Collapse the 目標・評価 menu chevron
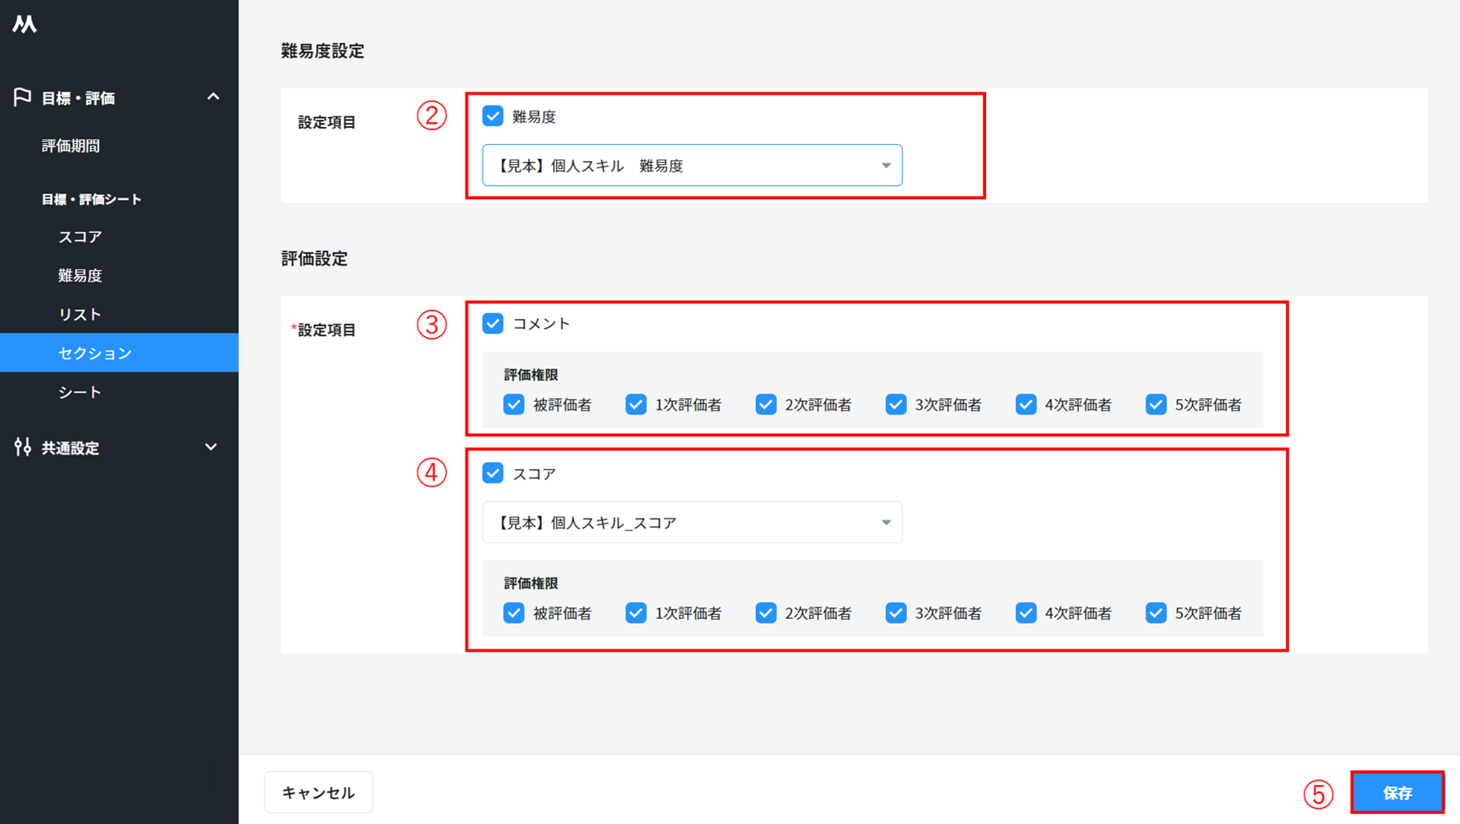Viewport: 1460px width, 824px height. click(x=213, y=98)
